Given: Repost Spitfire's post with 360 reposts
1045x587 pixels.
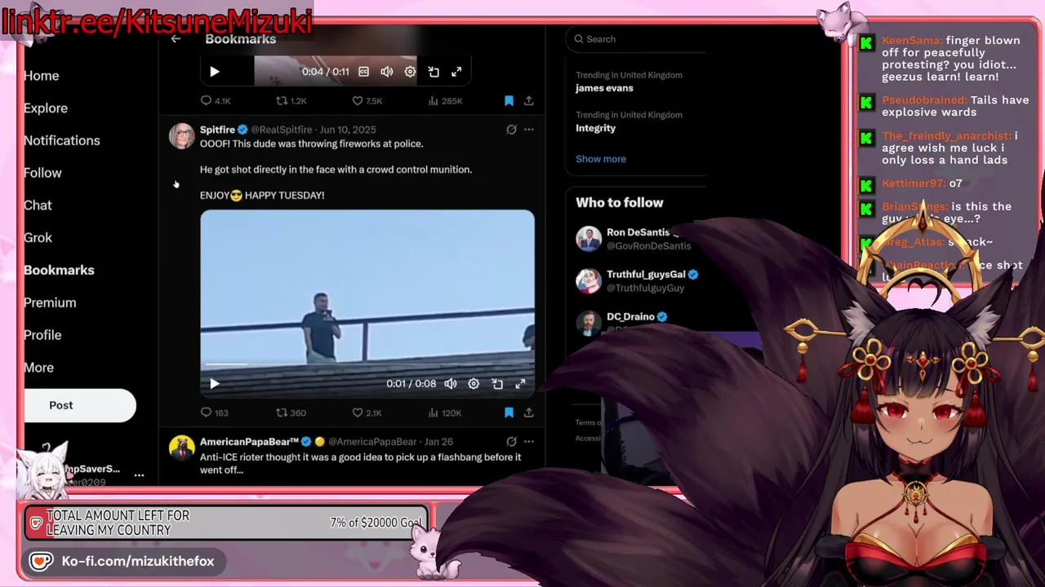Looking at the screenshot, I should (291, 413).
